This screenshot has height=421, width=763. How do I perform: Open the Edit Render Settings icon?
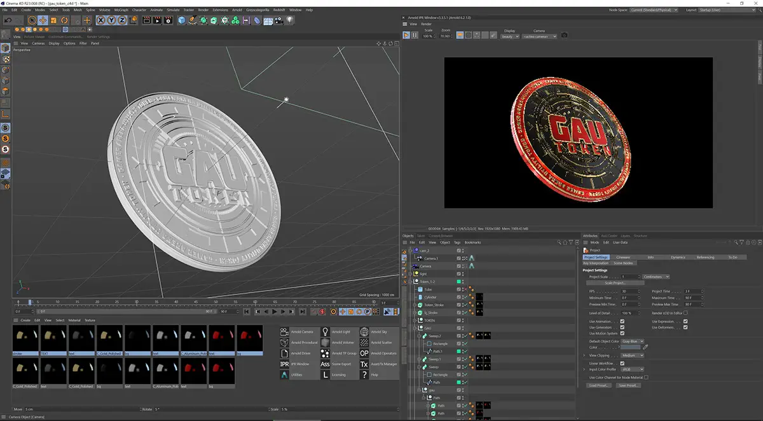(x=168, y=20)
